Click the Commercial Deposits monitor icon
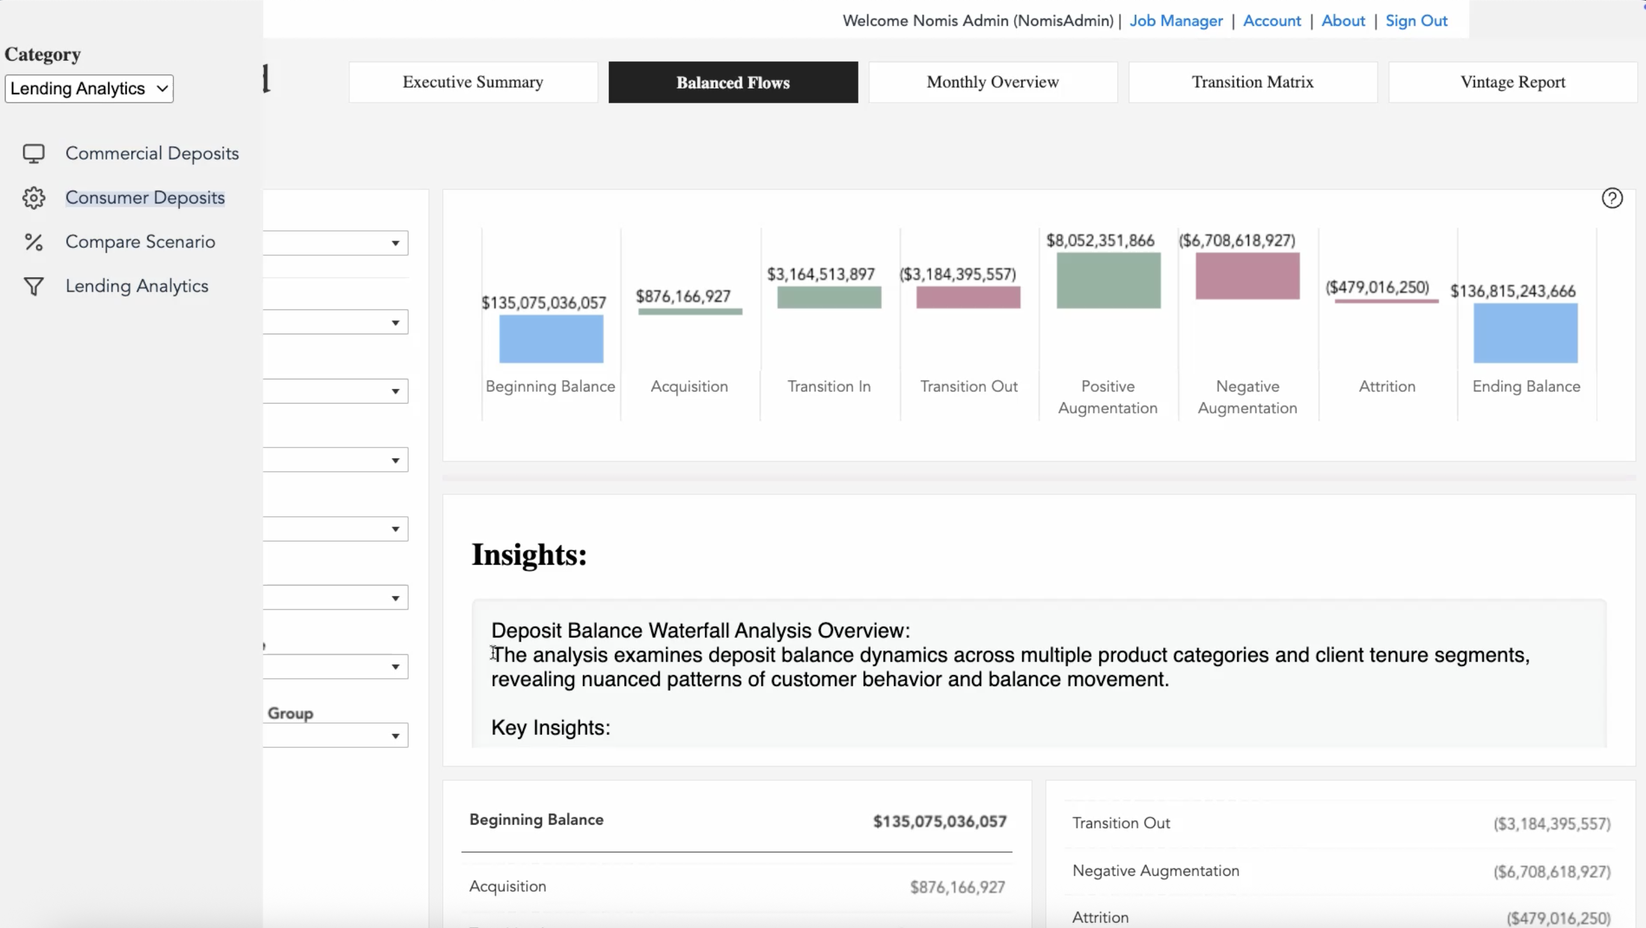 tap(34, 153)
